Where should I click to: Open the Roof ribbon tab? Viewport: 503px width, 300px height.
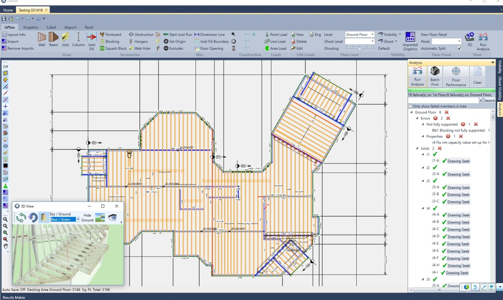[89, 27]
